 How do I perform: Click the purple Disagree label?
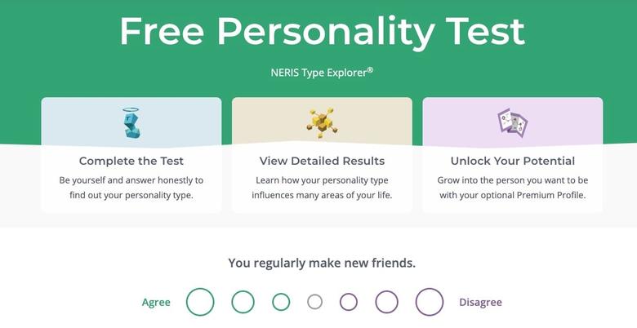click(x=480, y=303)
